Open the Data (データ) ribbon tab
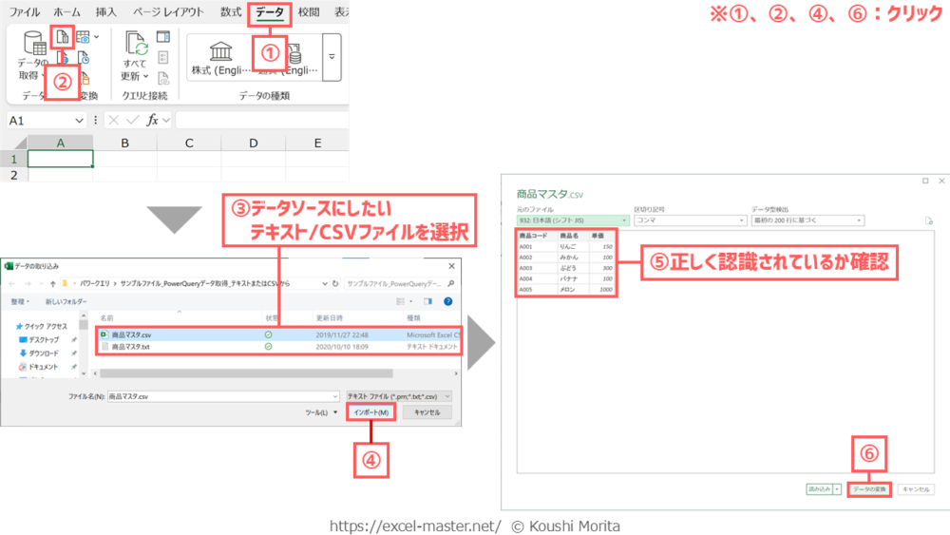 pyautogui.click(x=269, y=12)
